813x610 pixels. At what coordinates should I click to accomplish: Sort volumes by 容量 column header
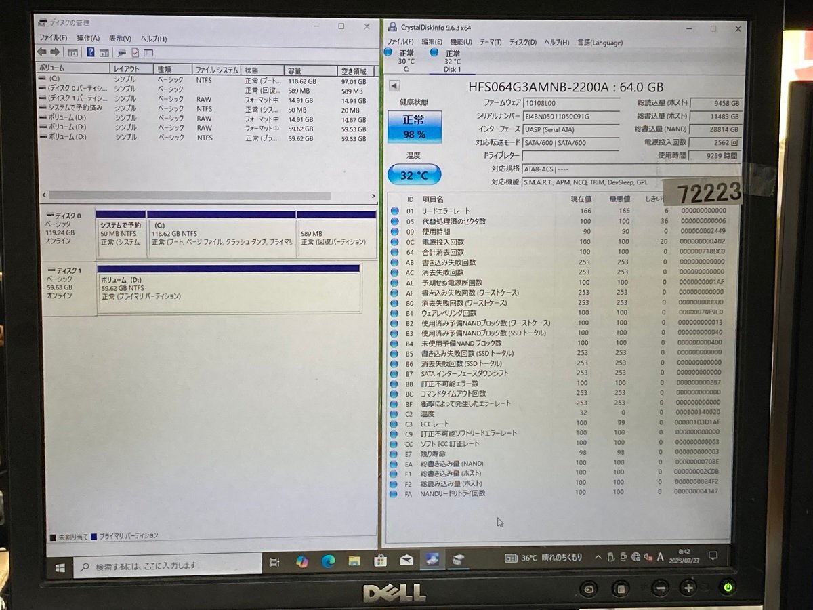tap(310, 70)
